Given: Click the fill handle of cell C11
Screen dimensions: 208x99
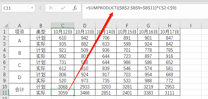Looking at the screenshot, I should tap(74, 95).
